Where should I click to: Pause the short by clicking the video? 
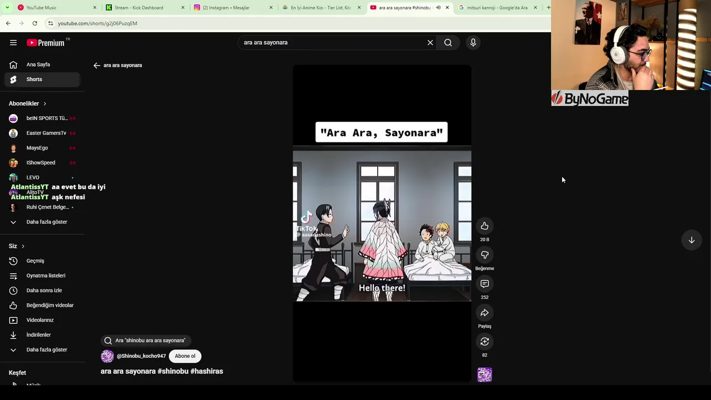pos(382,223)
